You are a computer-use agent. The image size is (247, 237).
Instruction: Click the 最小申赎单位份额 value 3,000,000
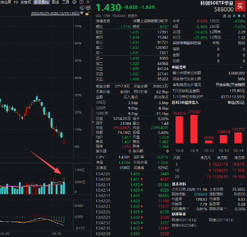pyautogui.click(x=237, y=73)
